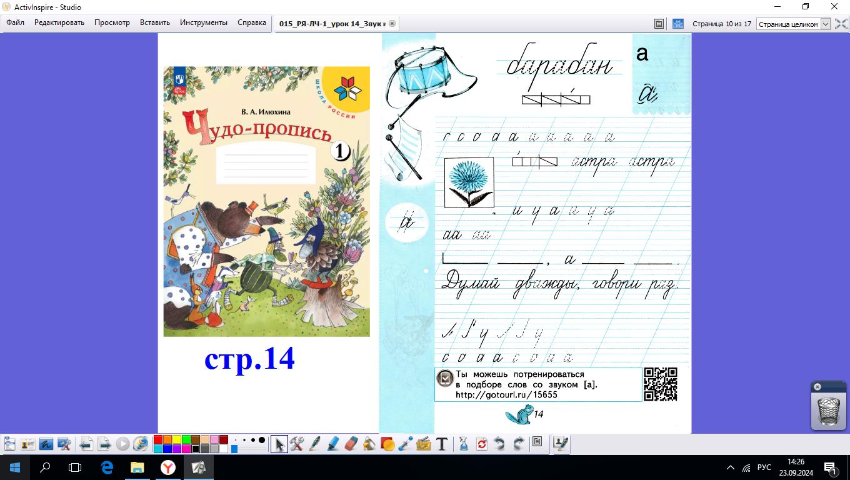850x480 pixels.
Task: Toggle full screen with crossed arrows icon
Action: 841,24
